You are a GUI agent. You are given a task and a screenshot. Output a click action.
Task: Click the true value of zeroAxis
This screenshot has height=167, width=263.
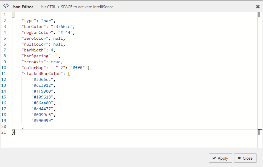55,62
